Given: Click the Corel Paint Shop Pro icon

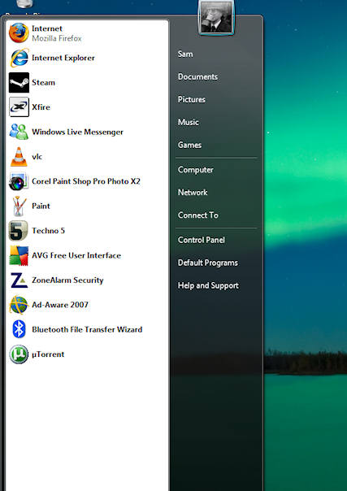Looking at the screenshot, I should (x=19, y=181).
